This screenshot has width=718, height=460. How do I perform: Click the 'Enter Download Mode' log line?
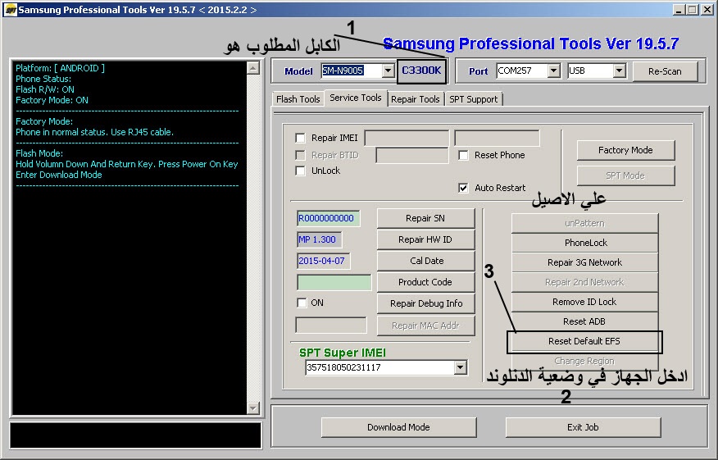pos(59,175)
